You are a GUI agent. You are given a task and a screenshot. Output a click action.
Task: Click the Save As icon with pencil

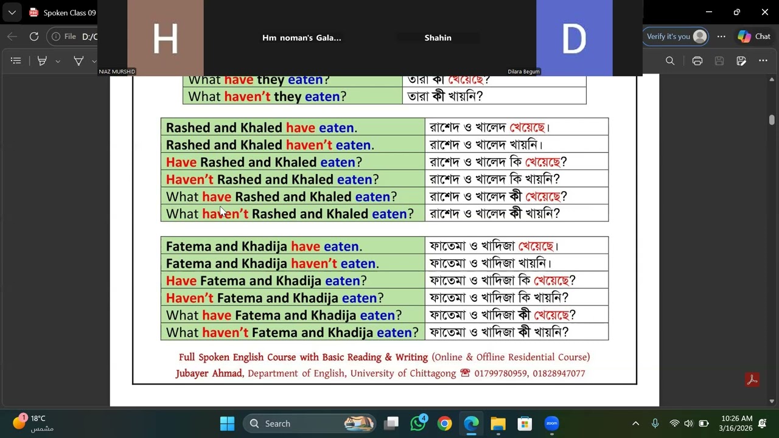(x=741, y=61)
